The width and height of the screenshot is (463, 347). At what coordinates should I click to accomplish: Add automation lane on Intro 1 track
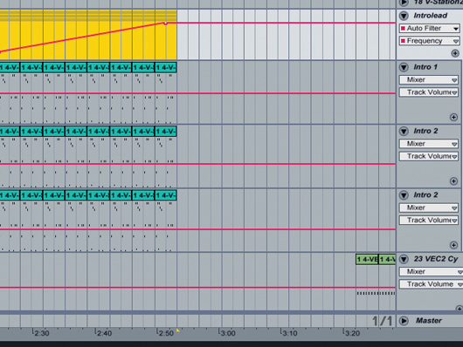[x=454, y=118]
